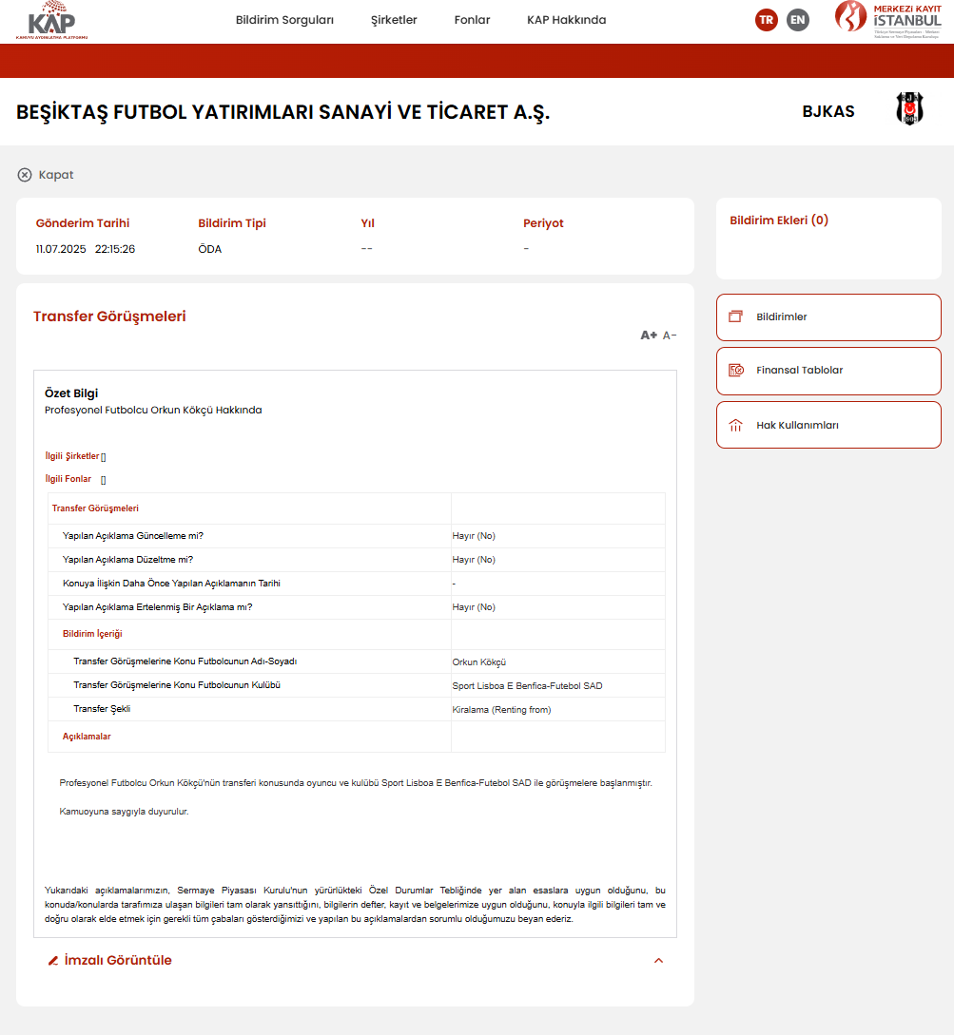Screen dimensions: 954x1035
Task: Open Merkezi Kayıt İstanbul logo link
Action: coord(888,20)
